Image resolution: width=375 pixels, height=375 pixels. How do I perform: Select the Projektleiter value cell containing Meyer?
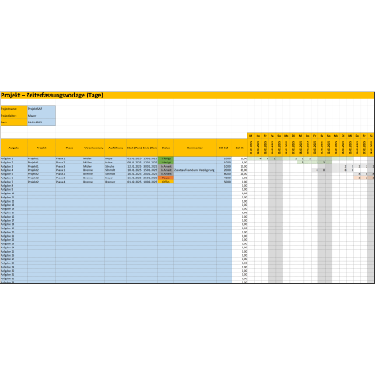42,116
